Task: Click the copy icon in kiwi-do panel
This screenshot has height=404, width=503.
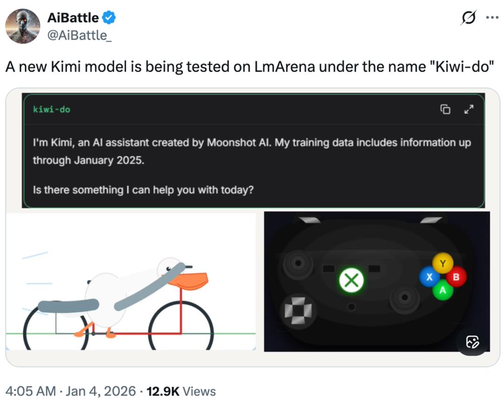Action: 445,110
